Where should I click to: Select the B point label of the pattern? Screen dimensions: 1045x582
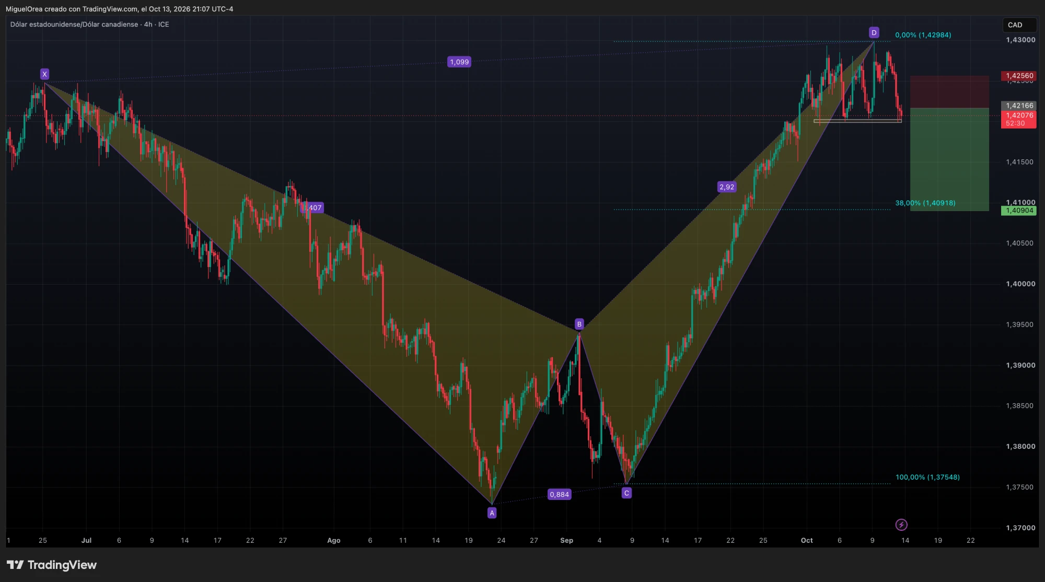point(579,324)
